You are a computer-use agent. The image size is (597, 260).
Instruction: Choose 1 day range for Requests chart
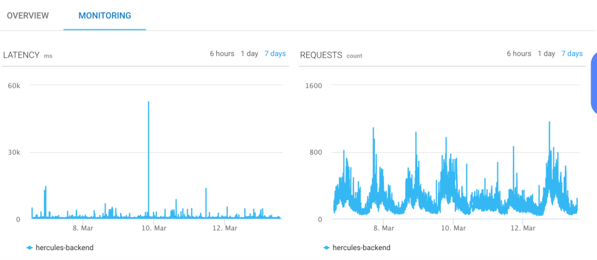546,54
